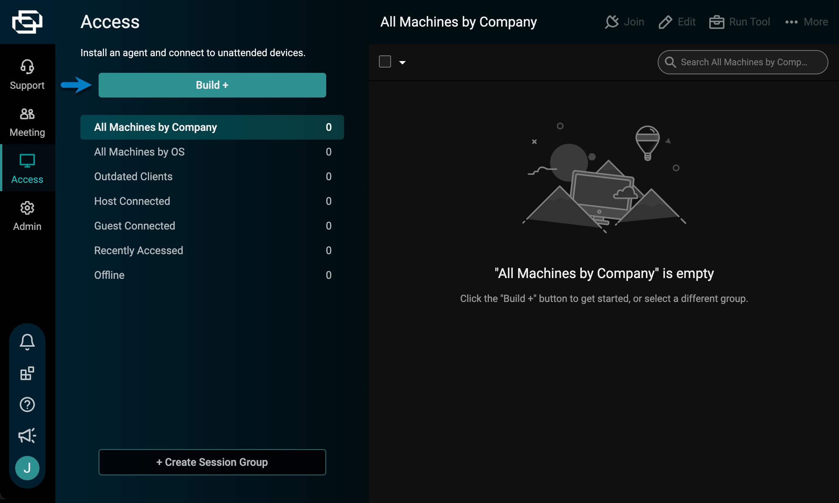Open notifications bell icon
This screenshot has width=839, height=503.
pyautogui.click(x=27, y=342)
